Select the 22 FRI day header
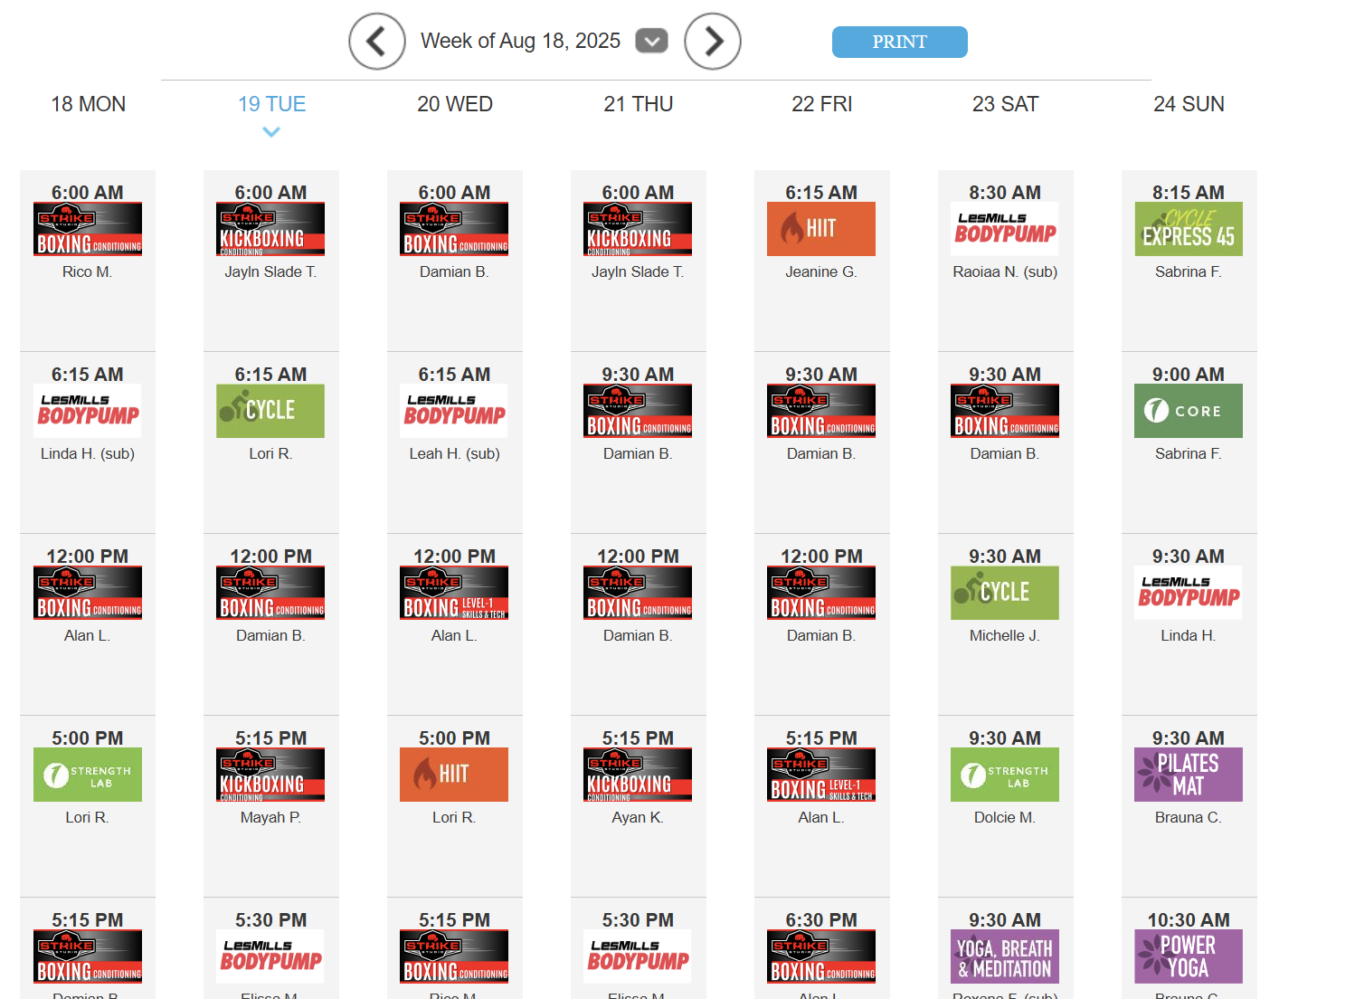The image size is (1355, 999). pyautogui.click(x=822, y=104)
